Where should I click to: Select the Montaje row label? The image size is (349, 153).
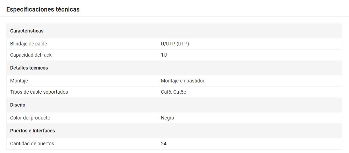[19, 81]
